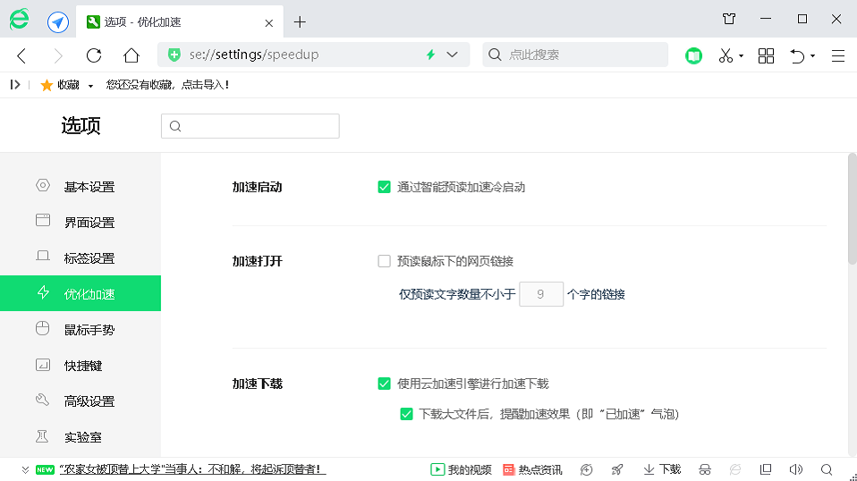Screen dimensions: 857x481
Task: Open 标签设置 section
Action: 81,257
